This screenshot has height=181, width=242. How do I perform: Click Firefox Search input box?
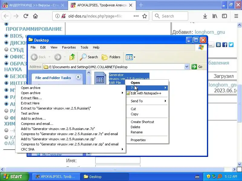[170, 16]
